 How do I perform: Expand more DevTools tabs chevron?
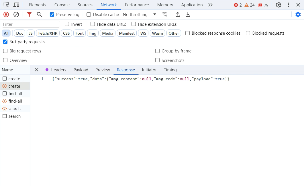point(210,5)
